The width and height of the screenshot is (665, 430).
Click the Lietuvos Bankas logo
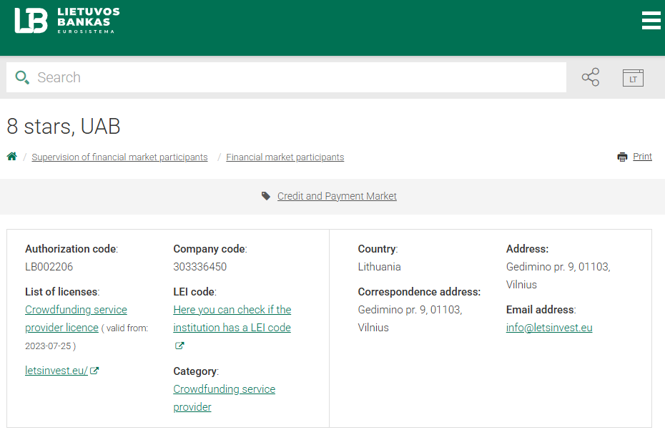(x=67, y=20)
